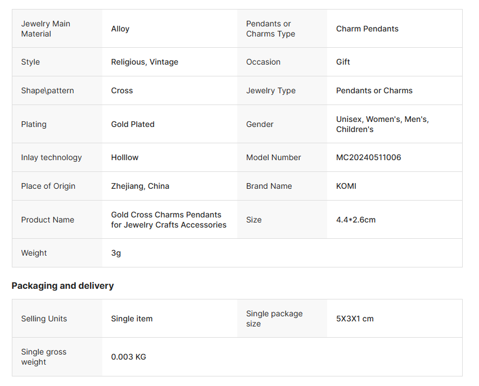Select the "Single item" selling units value
This screenshot has height=386, width=479.
click(x=132, y=319)
